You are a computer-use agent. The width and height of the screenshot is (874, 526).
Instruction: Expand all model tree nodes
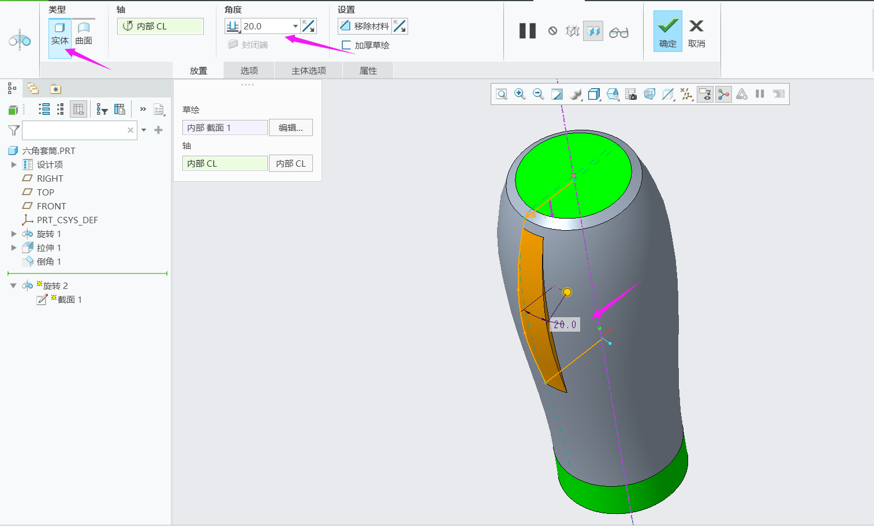[44, 109]
